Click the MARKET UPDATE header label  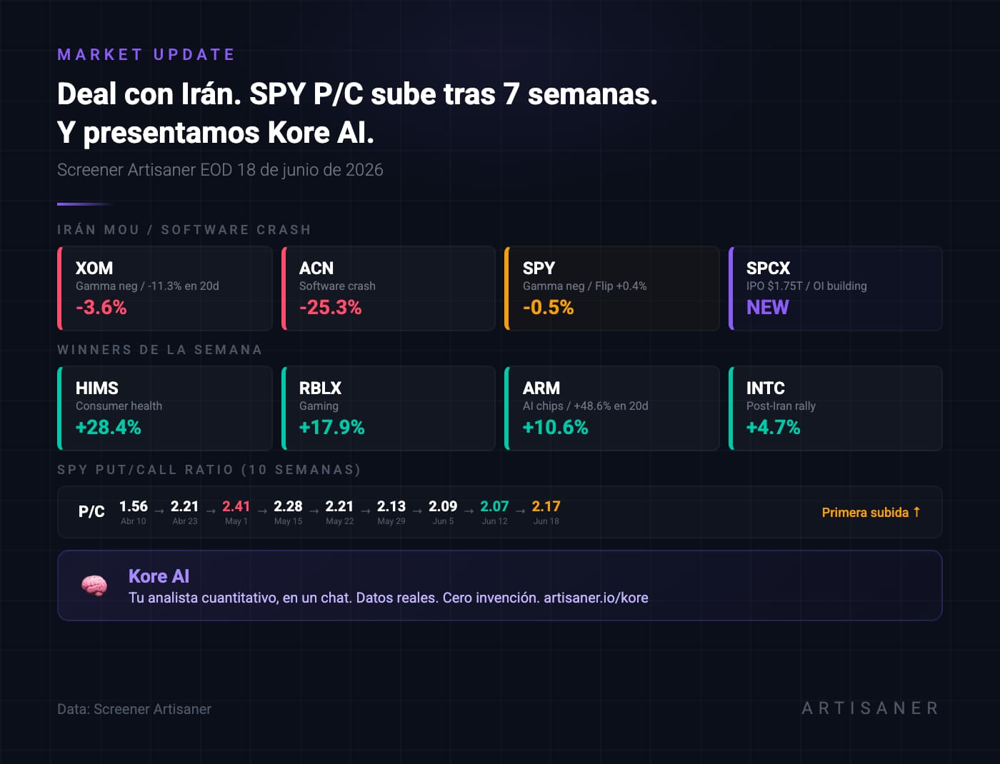click(146, 54)
